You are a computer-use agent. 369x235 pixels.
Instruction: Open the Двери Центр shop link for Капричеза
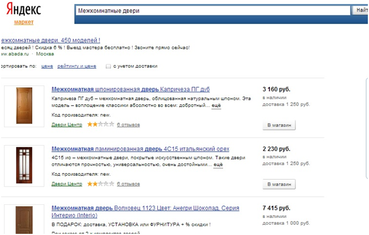tap(67, 124)
